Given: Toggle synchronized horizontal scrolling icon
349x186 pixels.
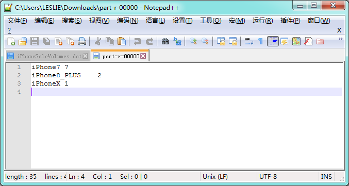Looking at the screenshot, I should tap(233, 42).
